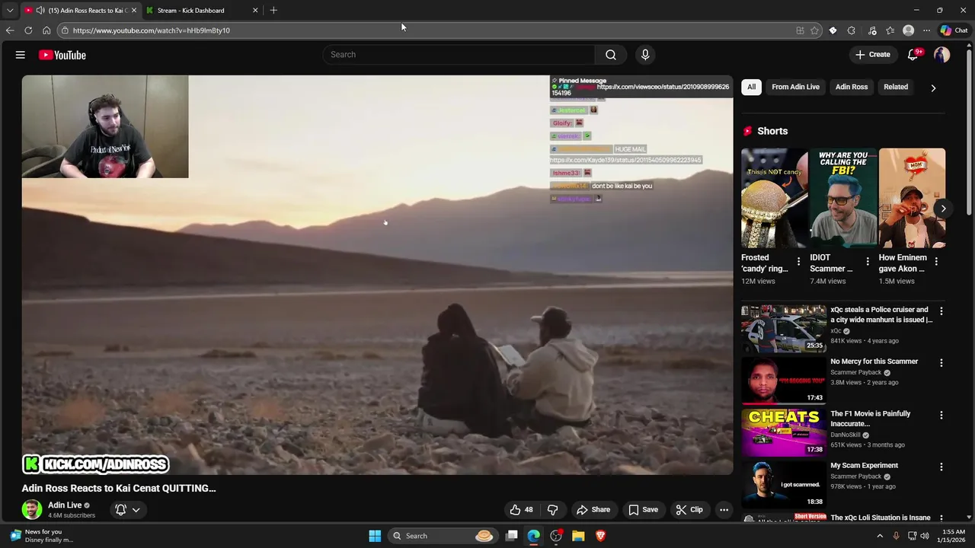975x548 pixels.
Task: Show the next Shorts with the arrow
Action: click(x=943, y=209)
